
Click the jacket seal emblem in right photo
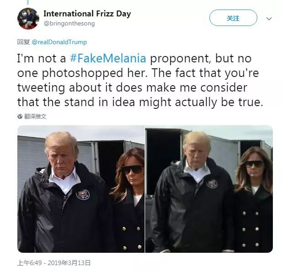[x=212, y=184]
